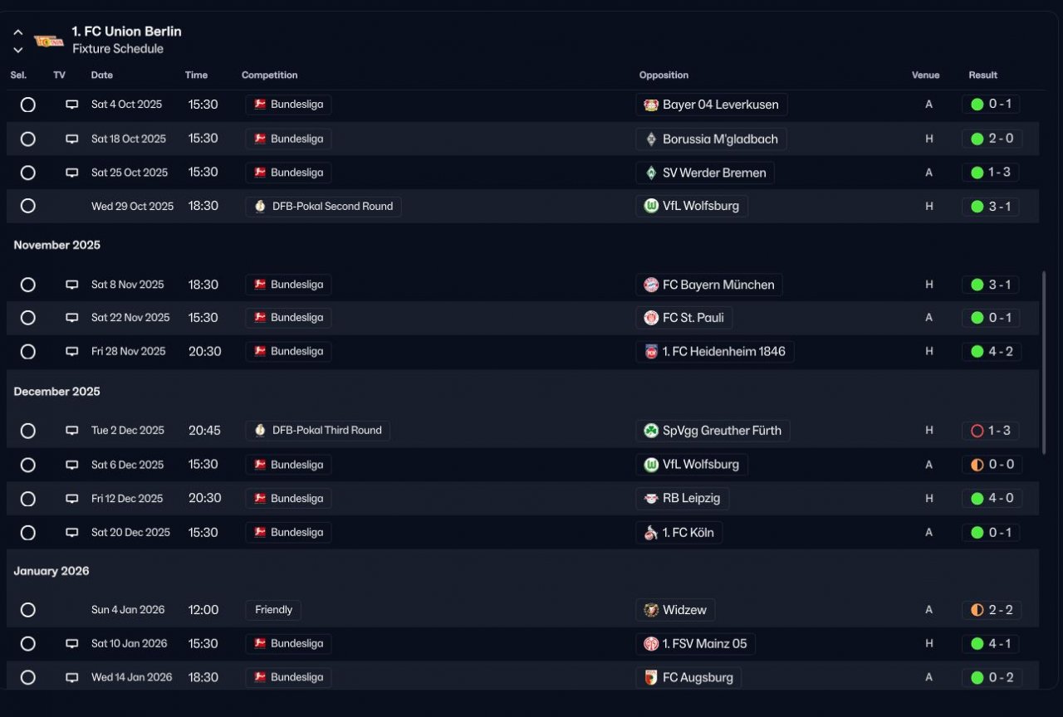Click the 1. FC Köln club badge
The height and width of the screenshot is (717, 1063).
tap(651, 533)
